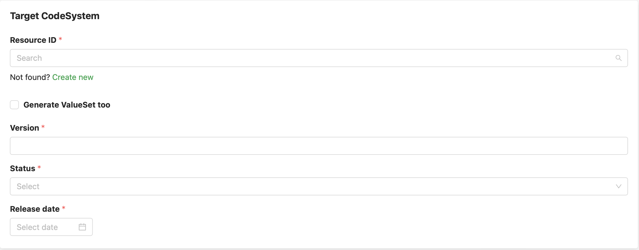The image size is (639, 250).
Task: Click into the Version text field
Action: click(x=319, y=146)
